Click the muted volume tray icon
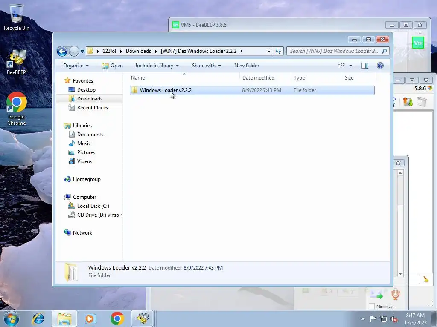Image resolution: width=437 pixels, height=327 pixels. click(394, 319)
